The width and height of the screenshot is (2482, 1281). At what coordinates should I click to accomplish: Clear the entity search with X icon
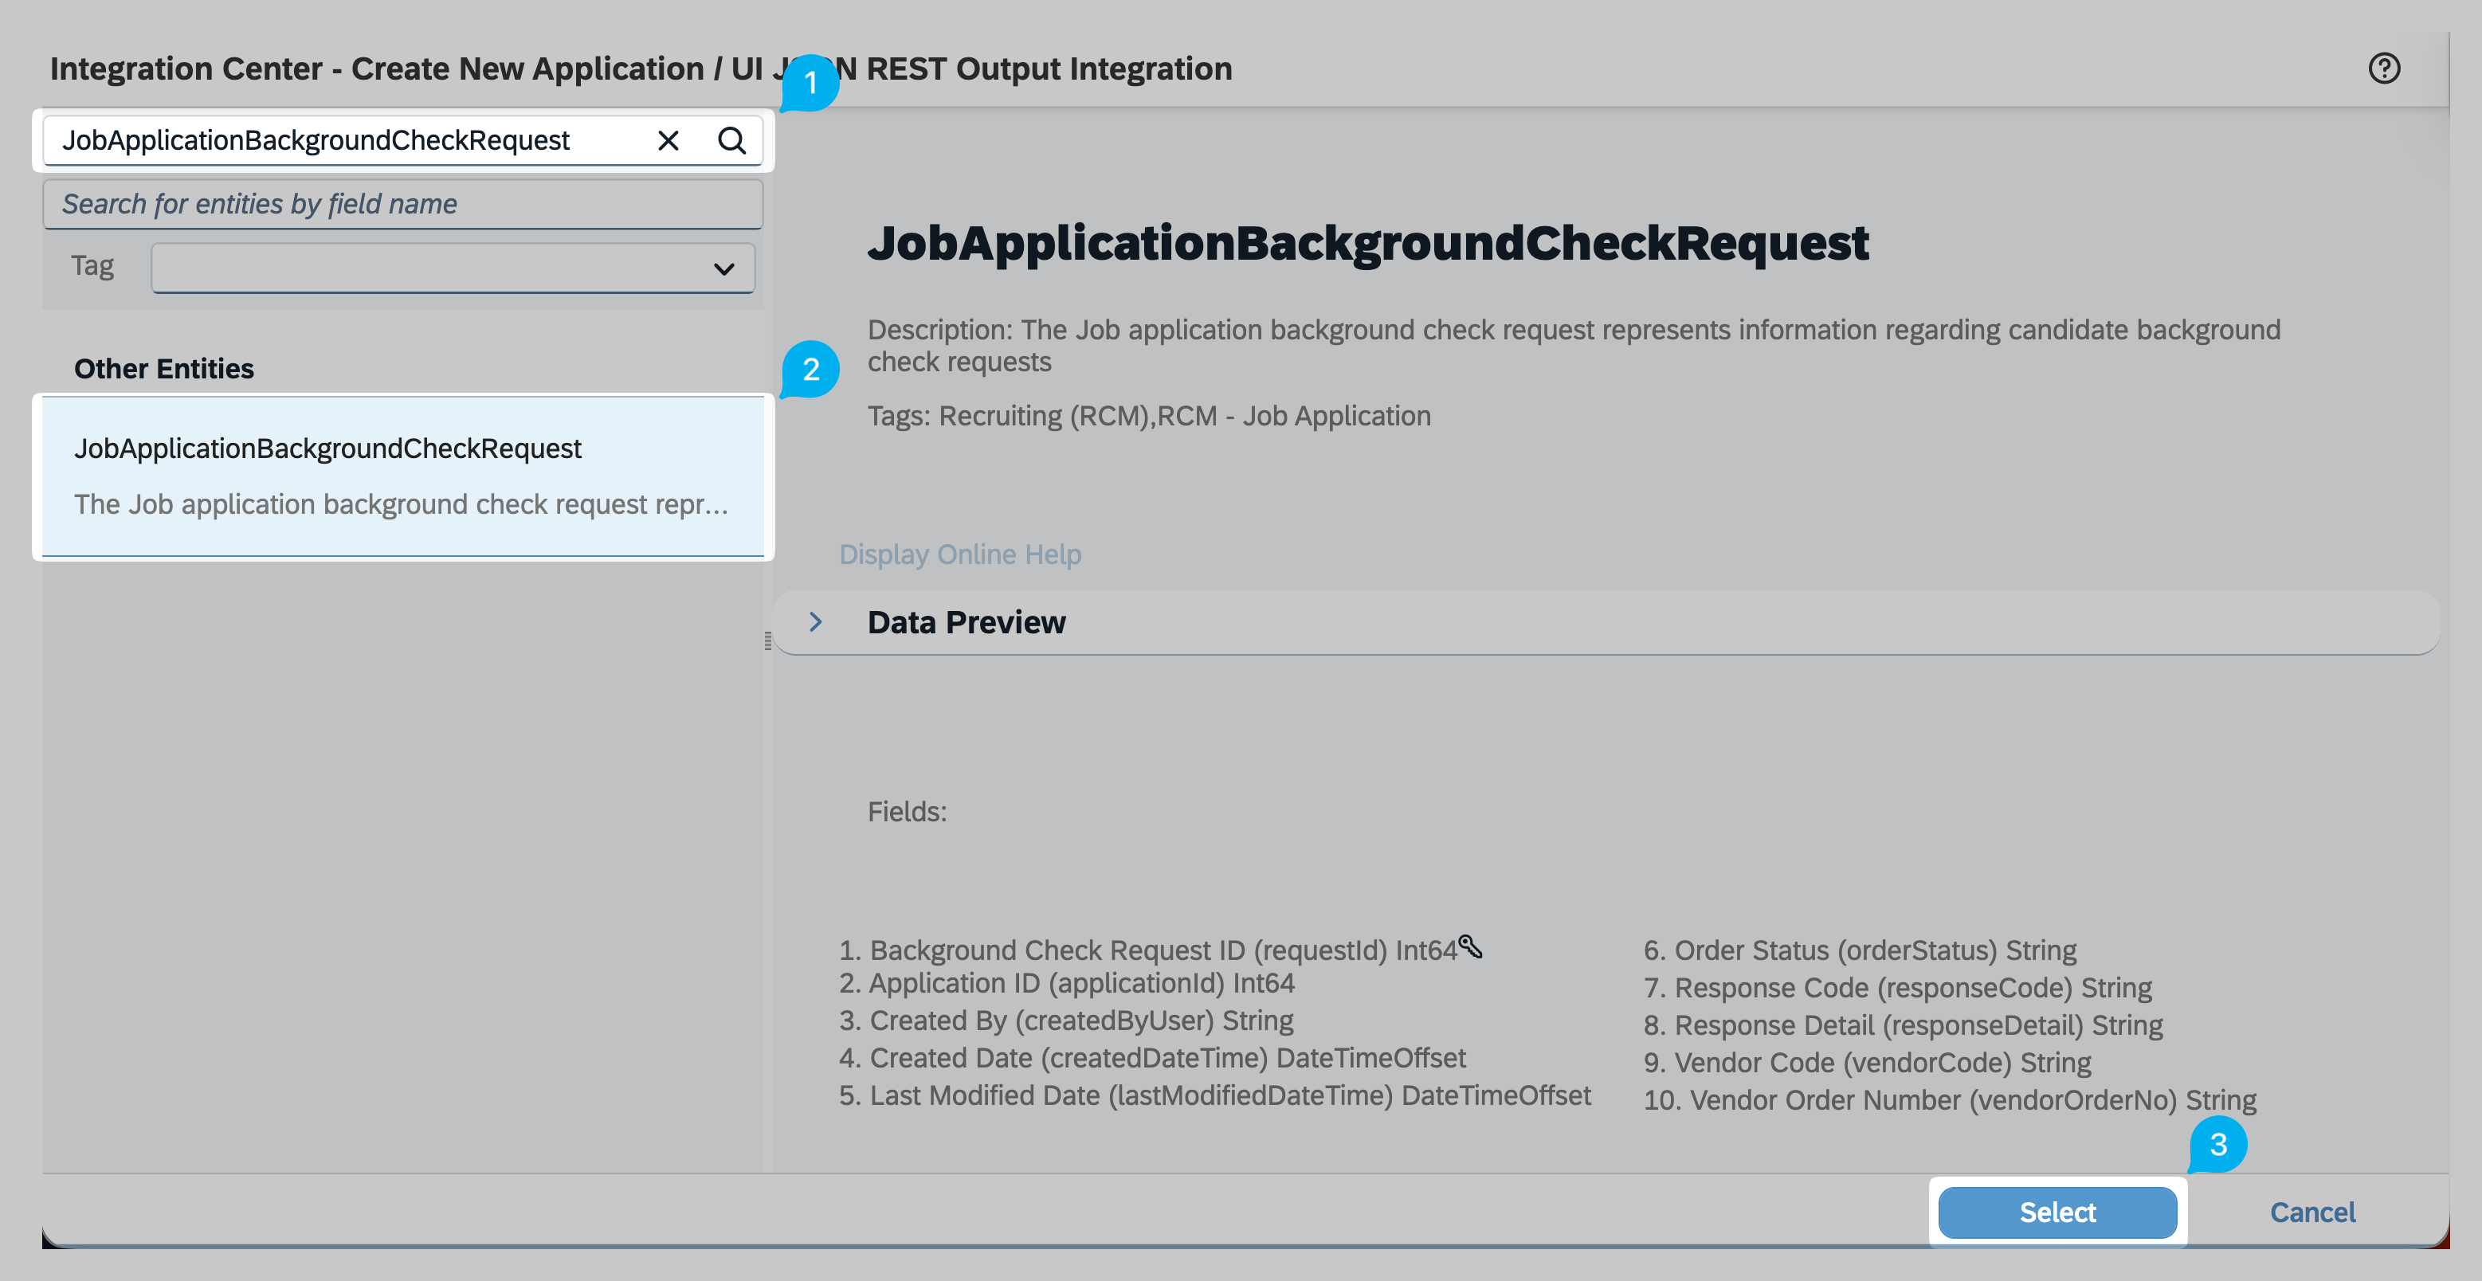[668, 141]
